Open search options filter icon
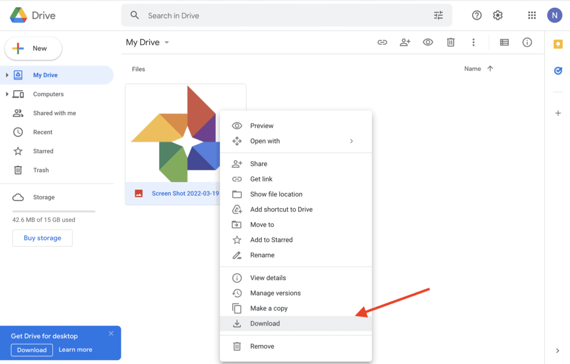 [x=439, y=15]
